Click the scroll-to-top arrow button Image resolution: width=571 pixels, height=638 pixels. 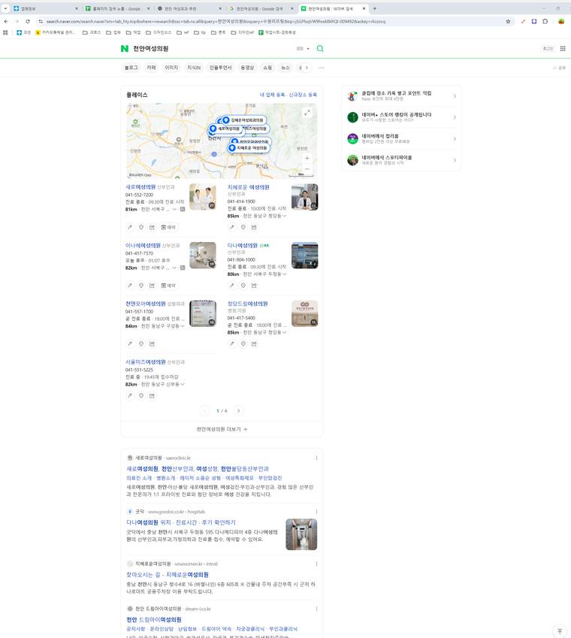coord(560,631)
